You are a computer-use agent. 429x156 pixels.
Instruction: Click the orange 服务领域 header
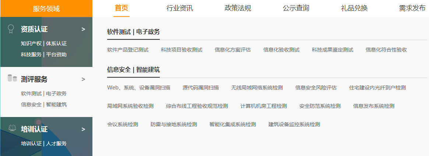click(46, 9)
